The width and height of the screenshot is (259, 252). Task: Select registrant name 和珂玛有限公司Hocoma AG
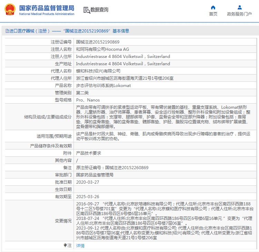103,49
